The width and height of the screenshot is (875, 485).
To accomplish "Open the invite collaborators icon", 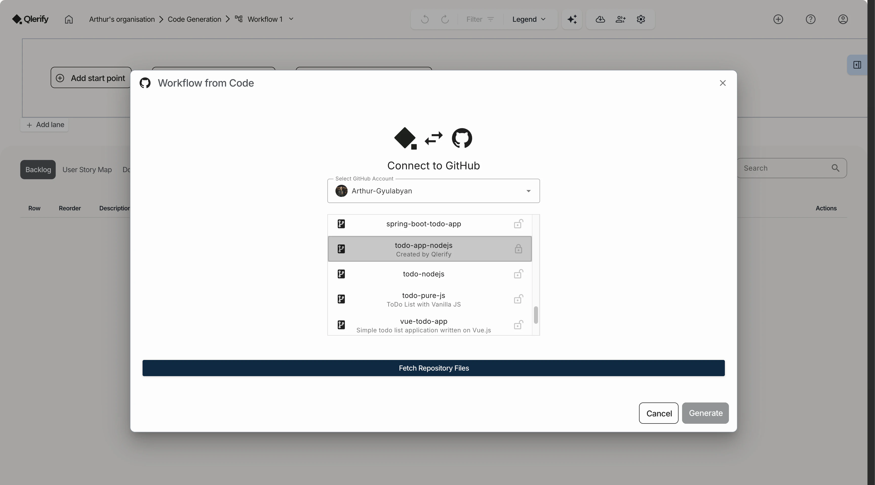I will pyautogui.click(x=621, y=19).
